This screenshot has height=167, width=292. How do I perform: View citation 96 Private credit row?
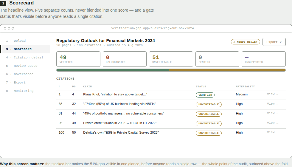(x=272, y=123)
